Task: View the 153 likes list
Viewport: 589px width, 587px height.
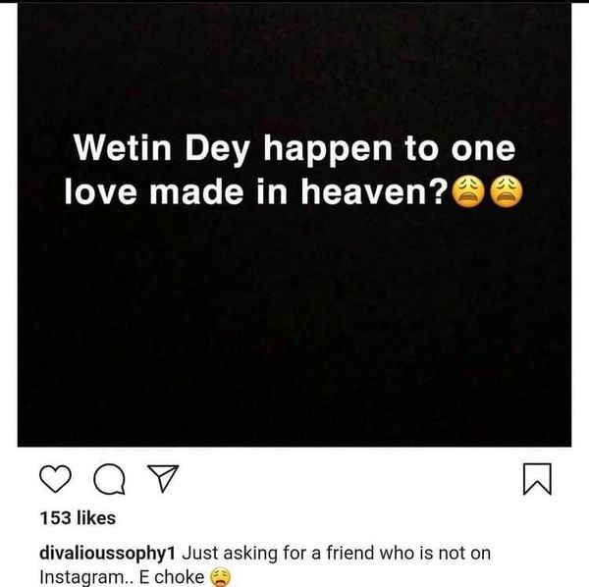Action: 78,518
